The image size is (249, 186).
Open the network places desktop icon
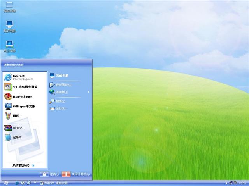[x=9, y=46]
